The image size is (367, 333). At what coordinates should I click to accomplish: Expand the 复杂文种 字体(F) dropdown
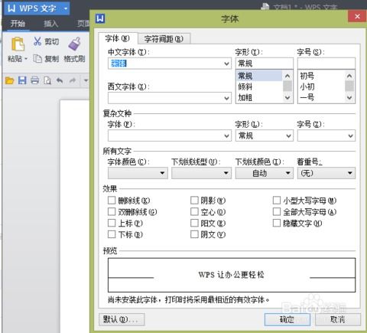click(226, 135)
